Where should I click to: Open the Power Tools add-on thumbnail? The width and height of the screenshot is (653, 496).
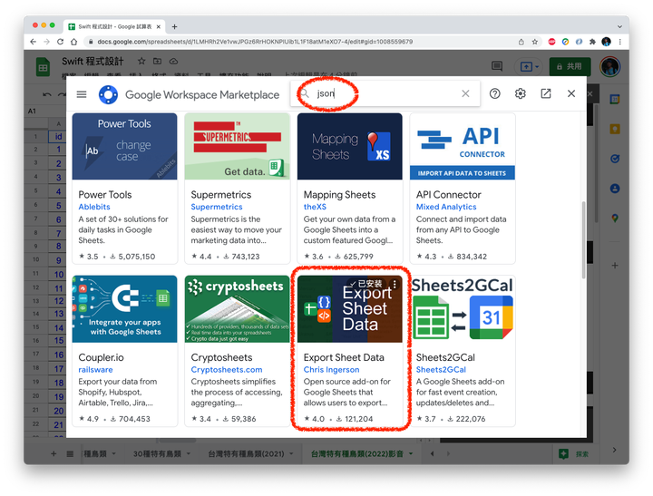[x=124, y=146]
